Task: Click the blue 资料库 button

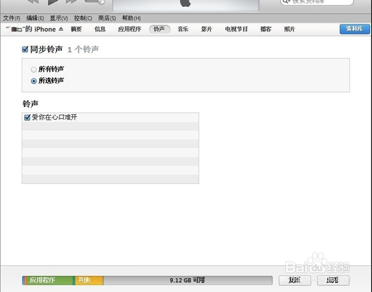Action: coord(355,29)
